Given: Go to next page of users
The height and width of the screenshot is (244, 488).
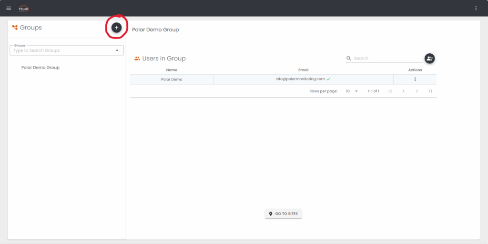Looking at the screenshot, I should tap(417, 91).
